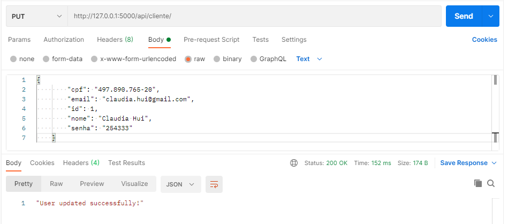The width and height of the screenshot is (508, 224).
Task: Click the Cookies link
Action: 484,40
